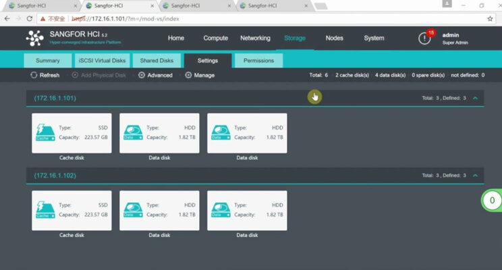
Task: Click 'Cache disk' label under 172.16.1.102
Action: (x=72, y=235)
